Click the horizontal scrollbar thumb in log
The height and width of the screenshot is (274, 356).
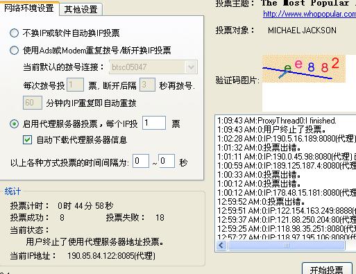pyautogui.click(x=287, y=246)
